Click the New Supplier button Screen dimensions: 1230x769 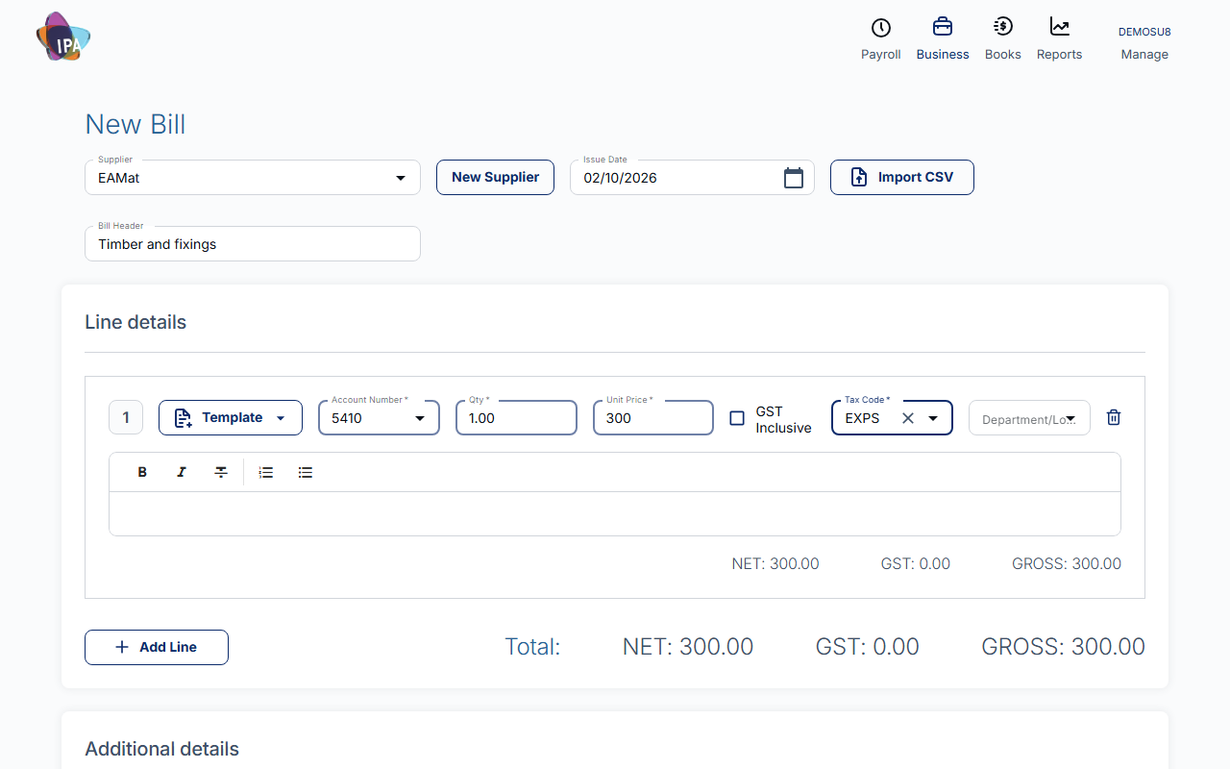coord(496,178)
